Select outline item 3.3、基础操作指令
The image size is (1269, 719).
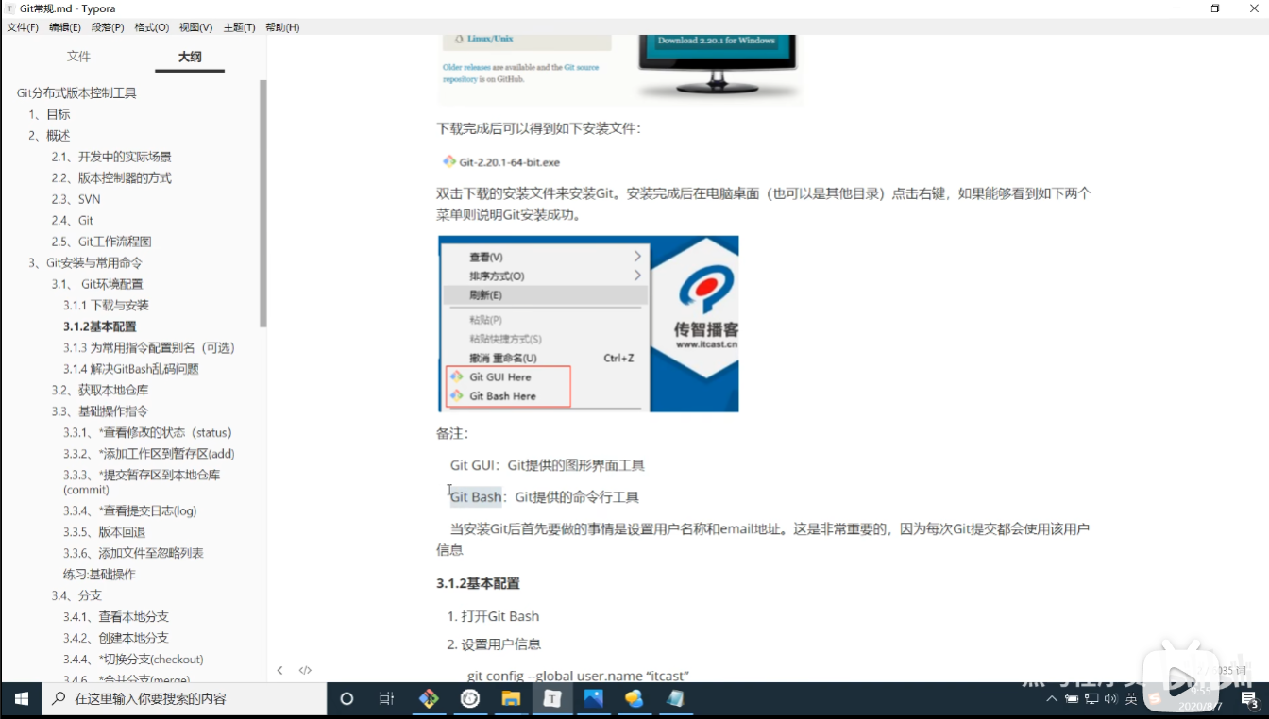pyautogui.click(x=99, y=411)
